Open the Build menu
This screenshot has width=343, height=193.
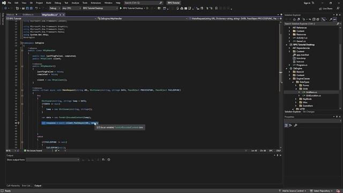tap(49, 3)
